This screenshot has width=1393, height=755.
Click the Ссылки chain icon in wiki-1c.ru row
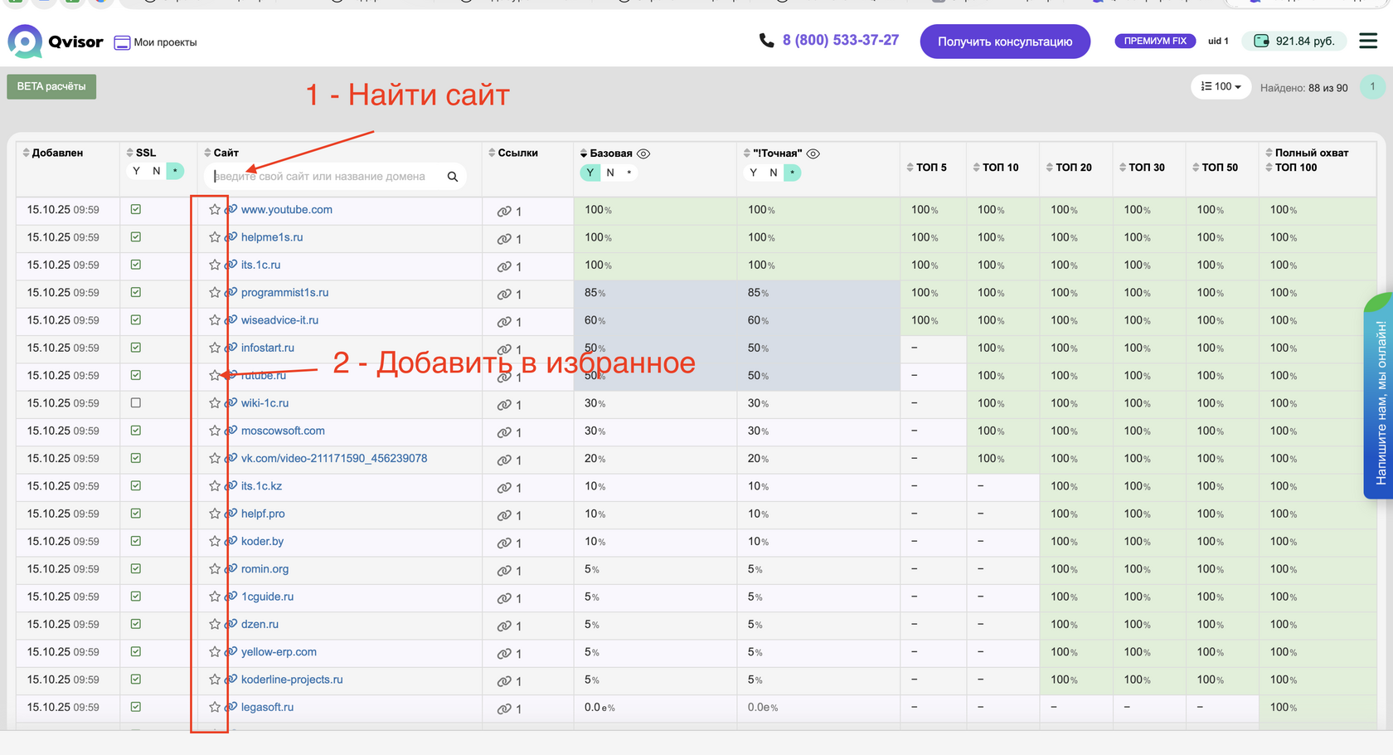tap(504, 405)
